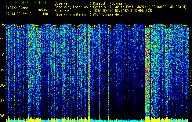Image resolution: width=192 pixels, height=122 pixels.
Task: Click the 0.9 frequency axis label
Action: pyautogui.click(x=3, y=70)
